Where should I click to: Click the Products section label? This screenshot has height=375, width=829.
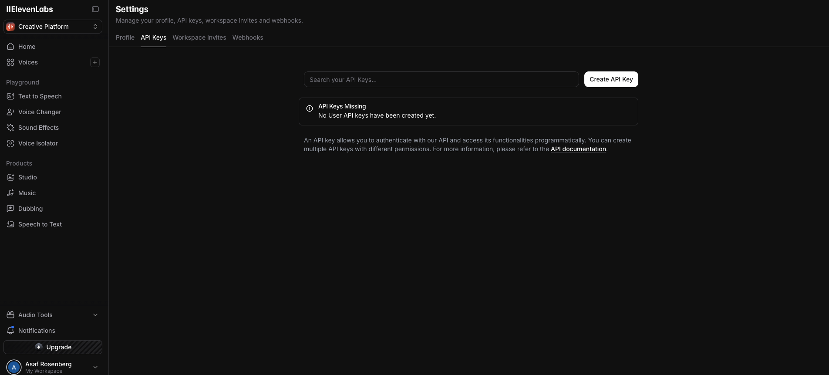(19, 163)
